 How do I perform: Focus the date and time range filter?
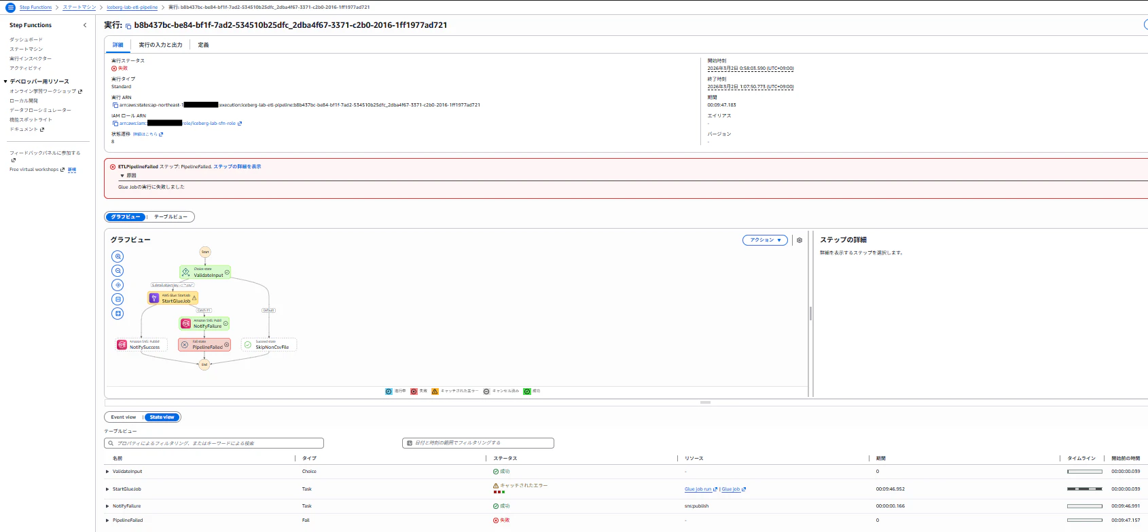(x=478, y=443)
